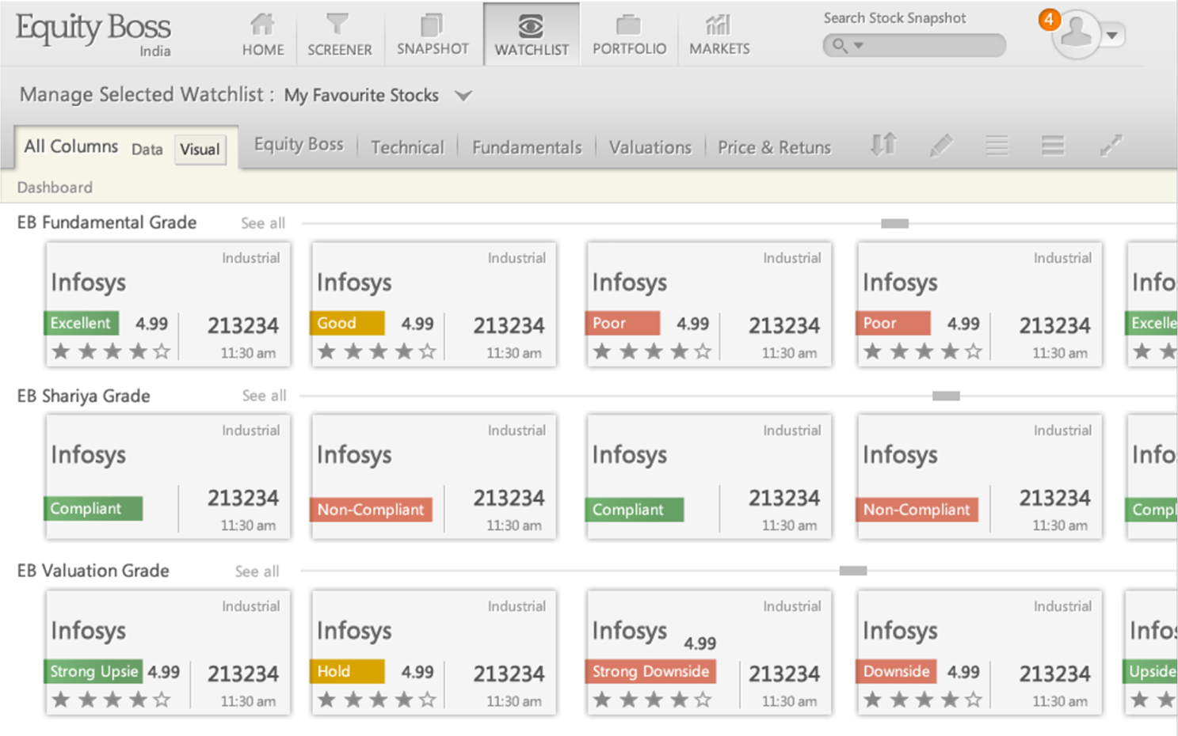Screen dimensions: 1178x736
Task: Open the Portfolio briefcase section
Action: coord(629,35)
